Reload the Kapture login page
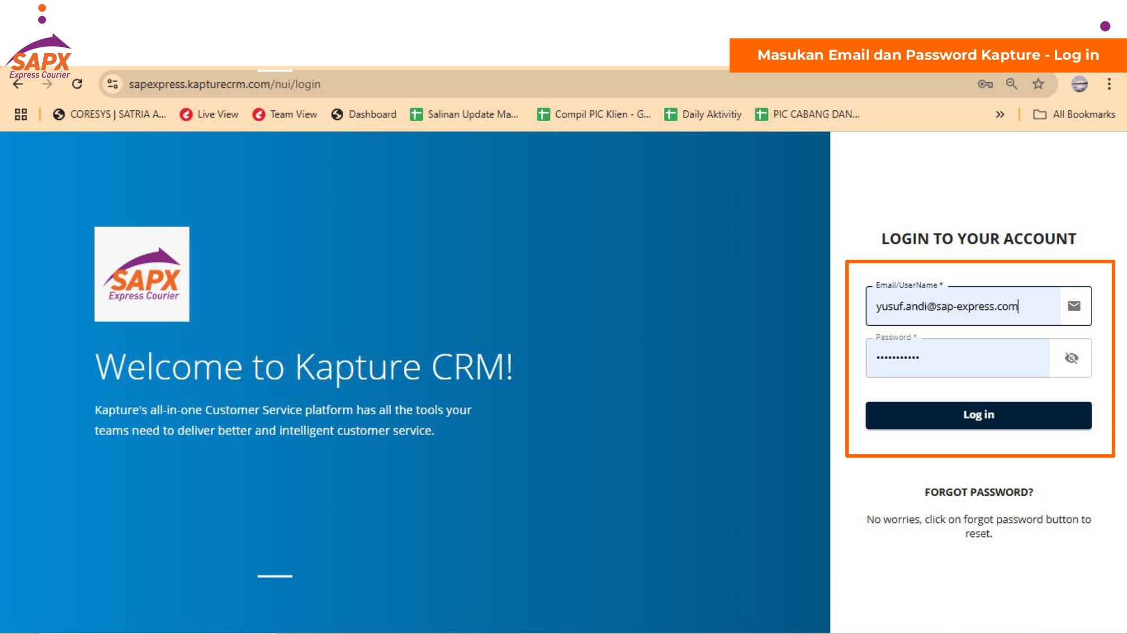The image size is (1127, 634). tap(77, 84)
